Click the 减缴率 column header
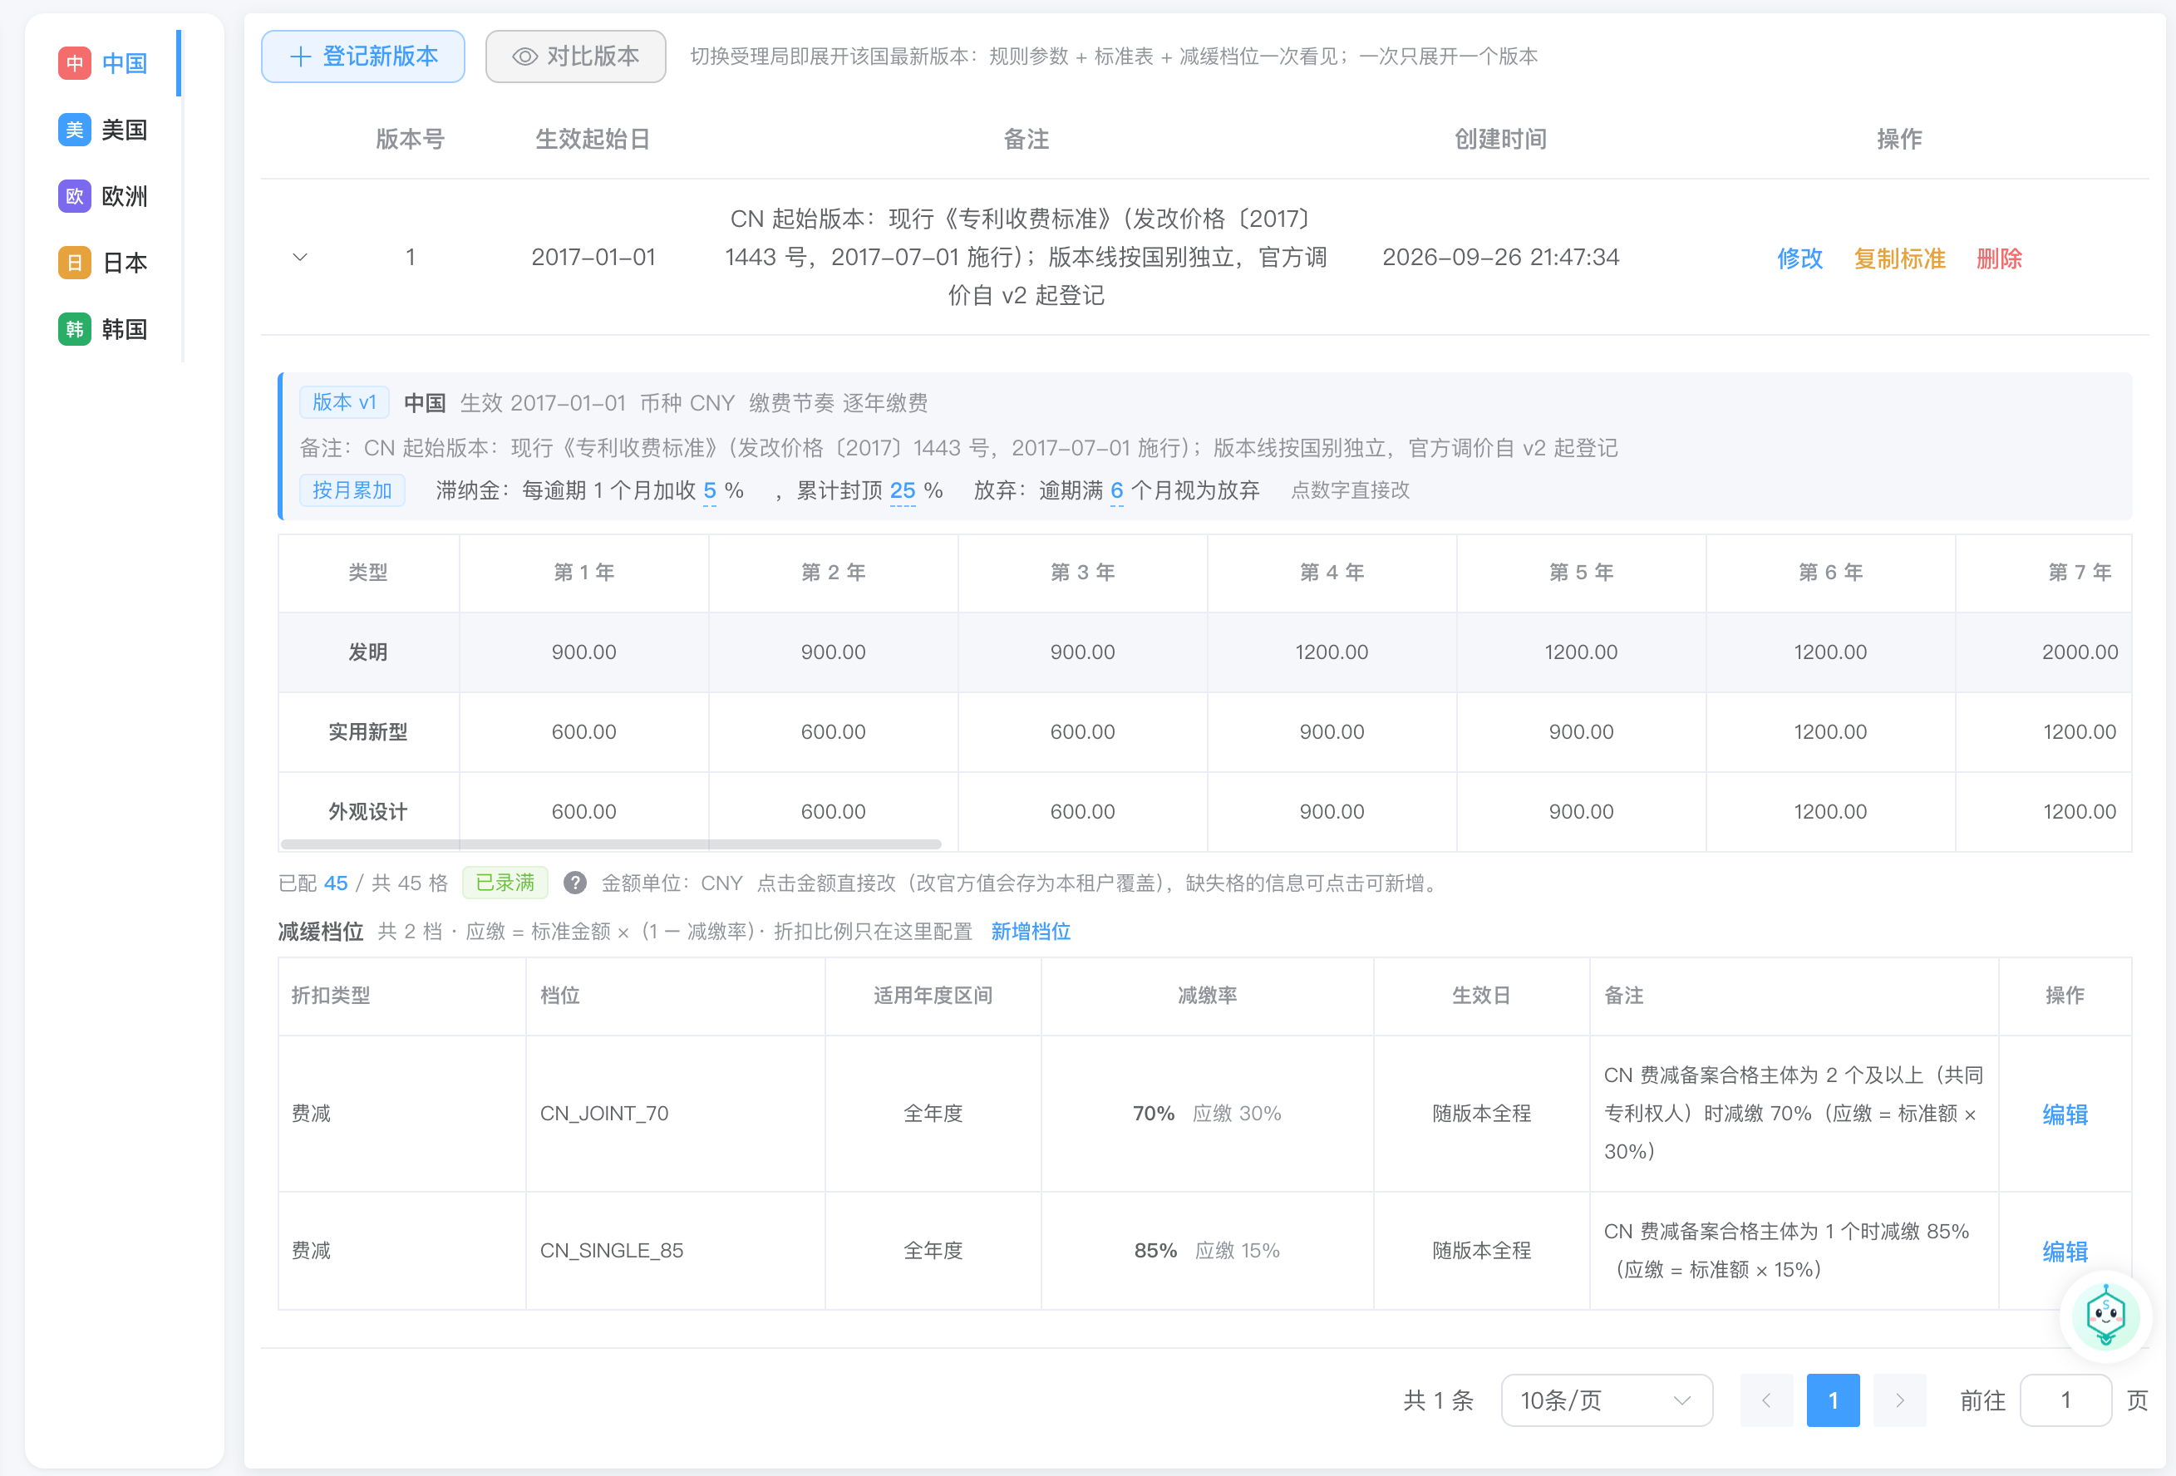Image resolution: width=2176 pixels, height=1476 pixels. pos(1207,995)
